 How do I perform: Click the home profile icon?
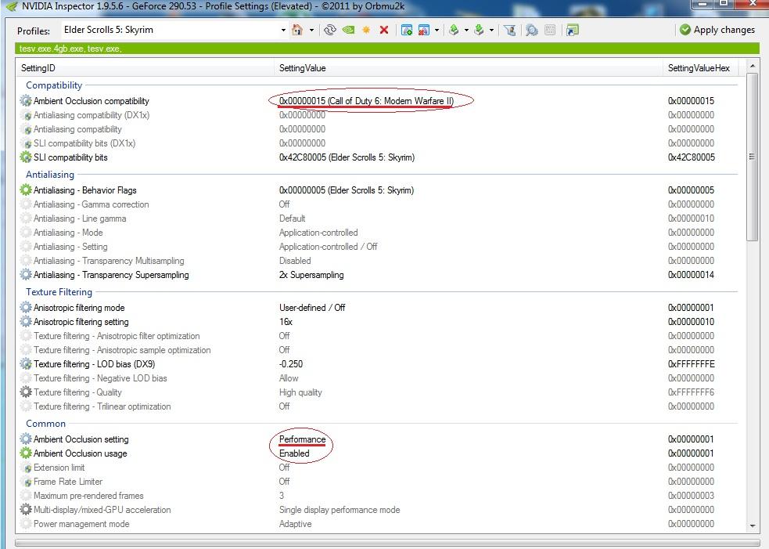click(297, 30)
